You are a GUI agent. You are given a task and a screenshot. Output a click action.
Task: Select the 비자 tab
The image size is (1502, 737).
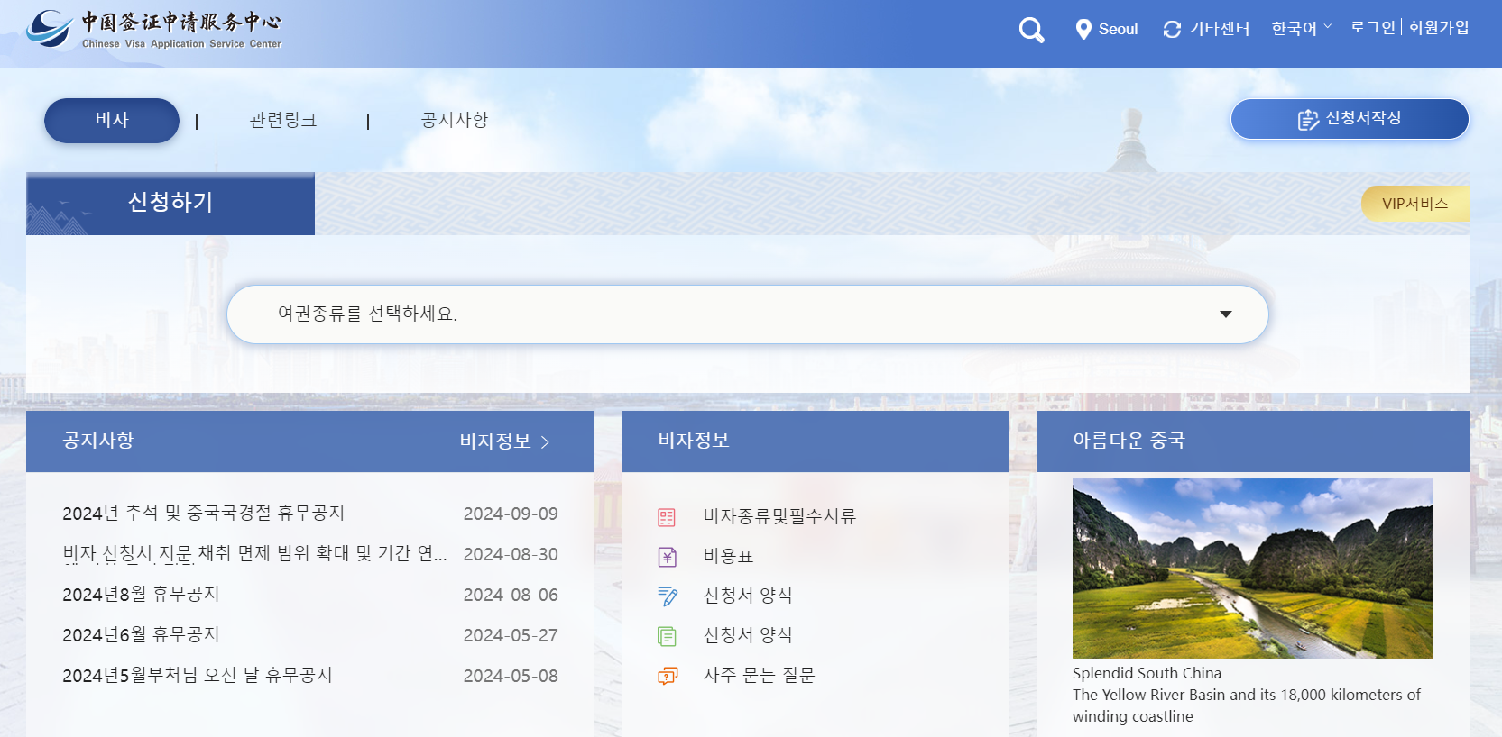tap(112, 121)
